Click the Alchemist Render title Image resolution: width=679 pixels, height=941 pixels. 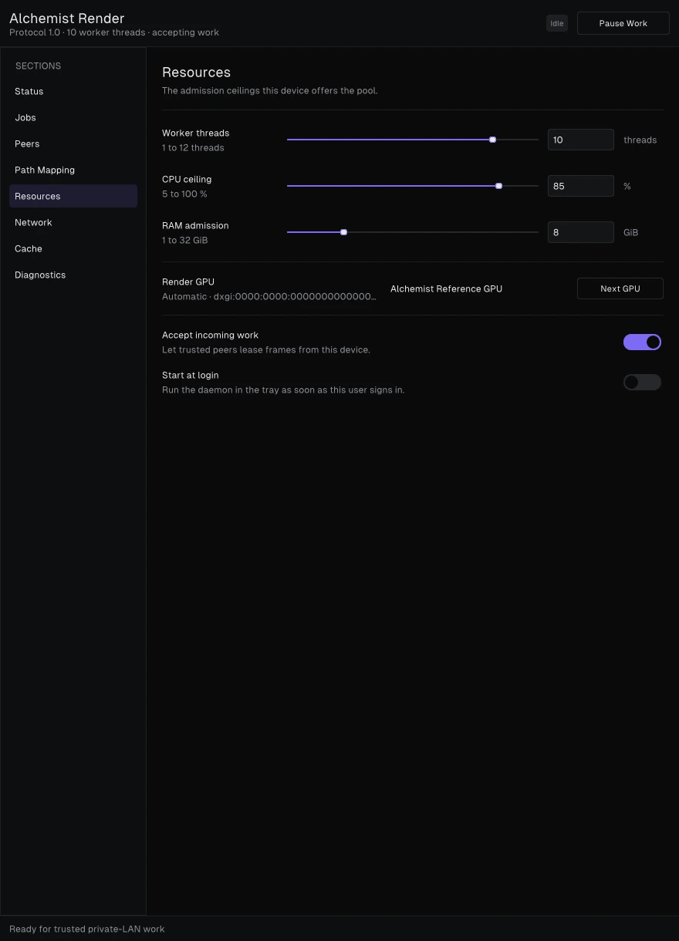pos(67,18)
